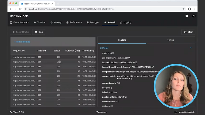Click 'DevTools 0.2.5' version label
205x115 pixels.
click(x=17, y=112)
